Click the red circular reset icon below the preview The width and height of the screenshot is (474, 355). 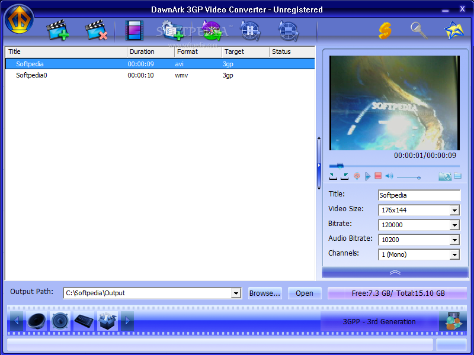[357, 176]
